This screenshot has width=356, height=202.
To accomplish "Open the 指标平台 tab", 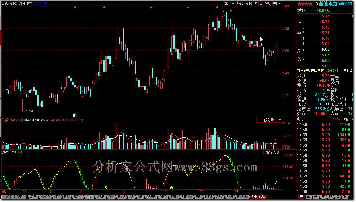I will click(x=19, y=197).
